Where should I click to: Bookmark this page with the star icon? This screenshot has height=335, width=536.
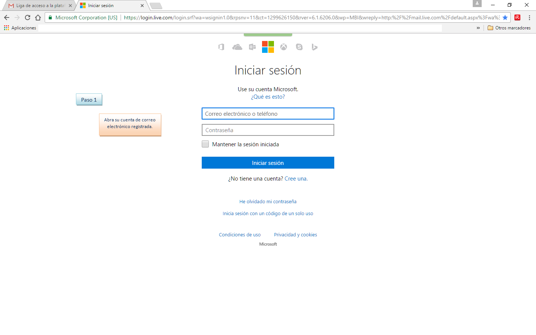(505, 17)
